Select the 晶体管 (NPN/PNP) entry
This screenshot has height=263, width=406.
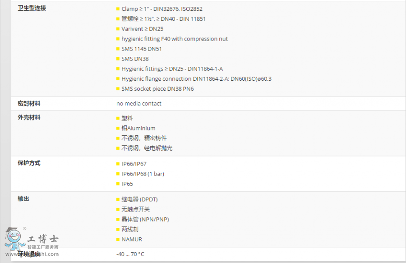point(145,219)
